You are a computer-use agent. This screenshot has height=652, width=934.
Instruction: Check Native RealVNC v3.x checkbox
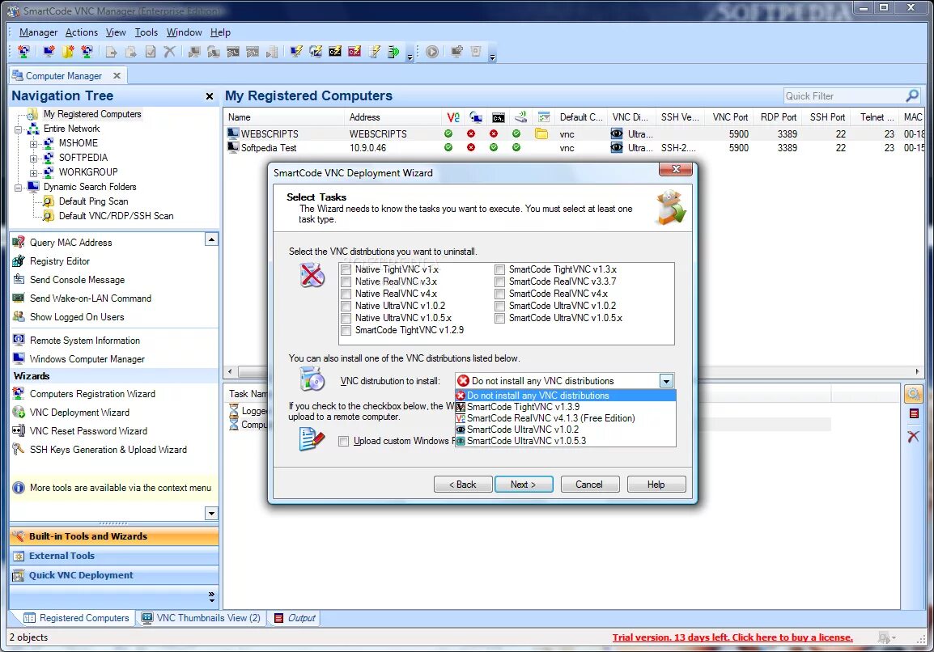346,282
